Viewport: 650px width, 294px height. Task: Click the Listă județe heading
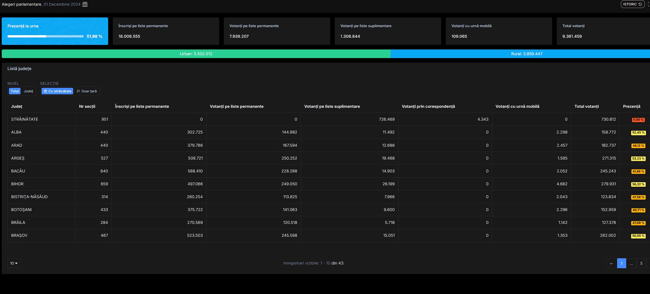click(x=19, y=69)
